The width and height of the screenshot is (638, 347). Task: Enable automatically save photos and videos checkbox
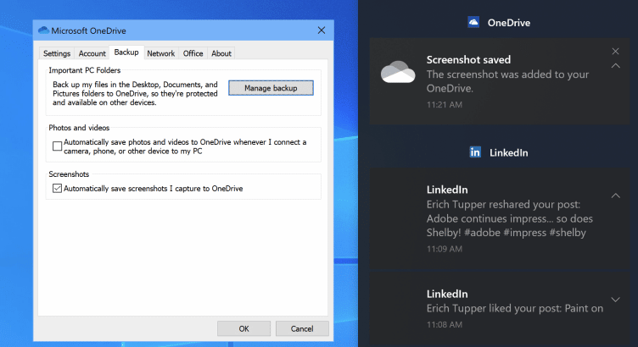58,146
